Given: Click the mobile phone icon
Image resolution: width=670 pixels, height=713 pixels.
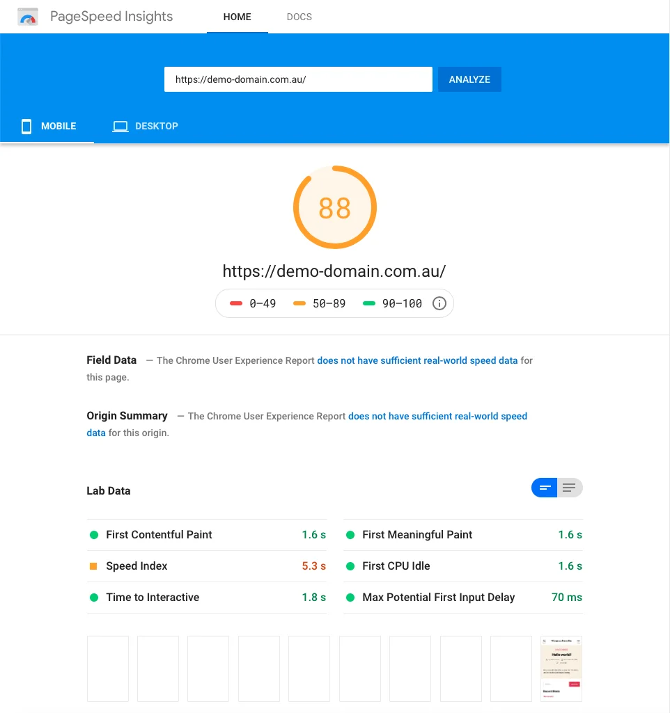Looking at the screenshot, I should tap(26, 127).
